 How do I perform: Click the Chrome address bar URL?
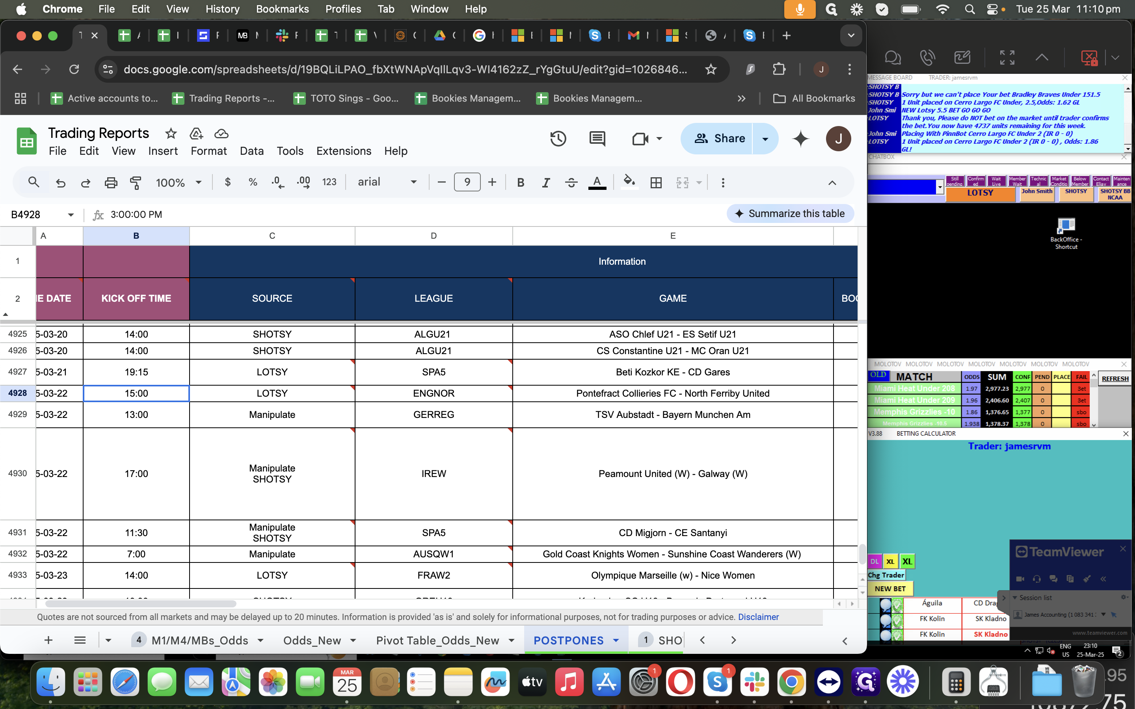click(405, 69)
